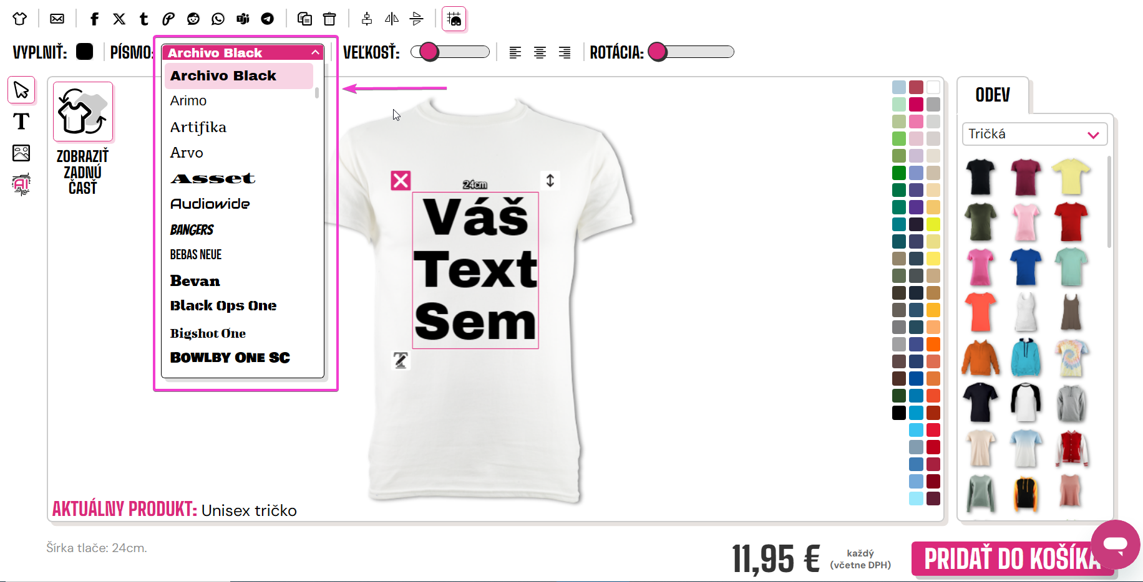Share the design on Facebook
The height and width of the screenshot is (582, 1143).
click(94, 19)
